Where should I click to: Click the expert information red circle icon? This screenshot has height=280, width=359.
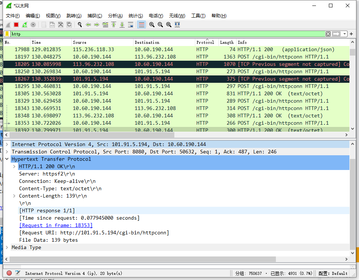click(9, 273)
